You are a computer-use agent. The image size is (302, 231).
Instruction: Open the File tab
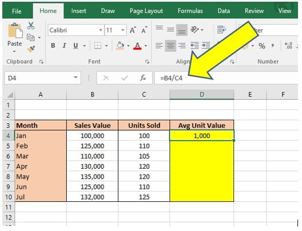(x=17, y=11)
